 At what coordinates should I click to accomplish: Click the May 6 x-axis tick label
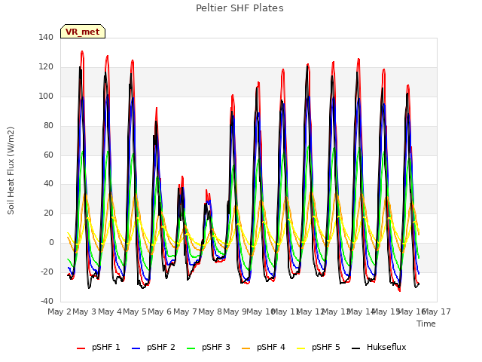(160, 311)
